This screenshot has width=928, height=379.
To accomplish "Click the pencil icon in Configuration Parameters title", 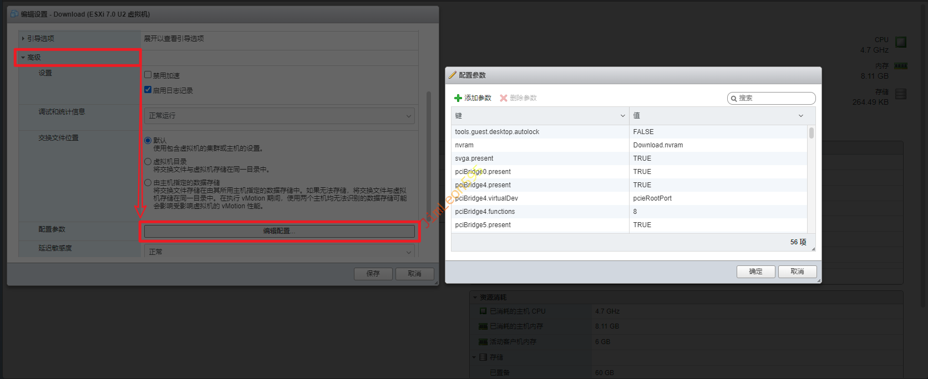I will point(453,75).
